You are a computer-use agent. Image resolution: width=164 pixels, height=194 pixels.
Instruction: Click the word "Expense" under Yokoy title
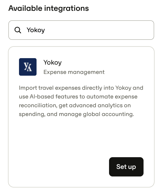55,72
